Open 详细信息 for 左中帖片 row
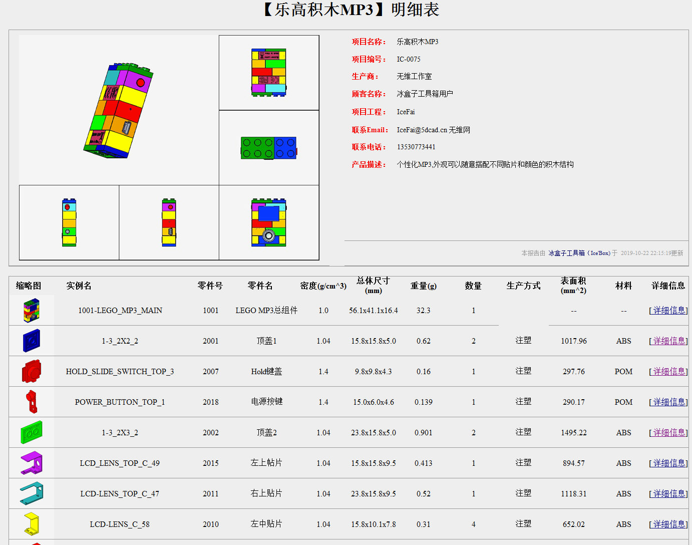692x545 pixels. click(668, 524)
